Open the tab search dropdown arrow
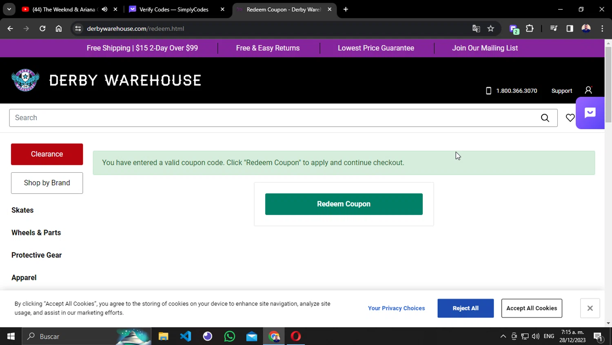This screenshot has height=345, width=612. click(x=9, y=9)
